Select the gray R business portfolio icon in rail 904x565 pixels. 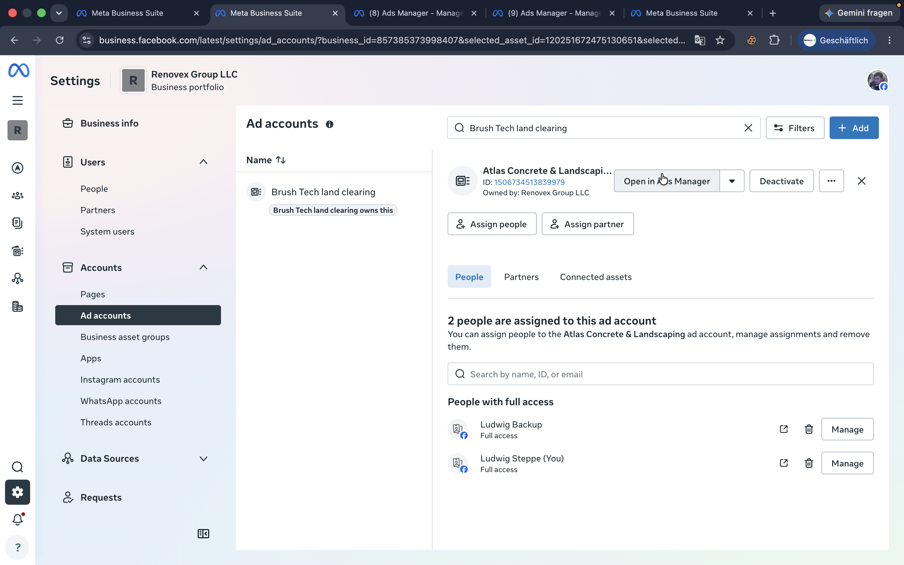pos(18,130)
